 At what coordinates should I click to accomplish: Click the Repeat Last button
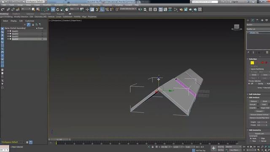pyautogui.click(x=259, y=133)
